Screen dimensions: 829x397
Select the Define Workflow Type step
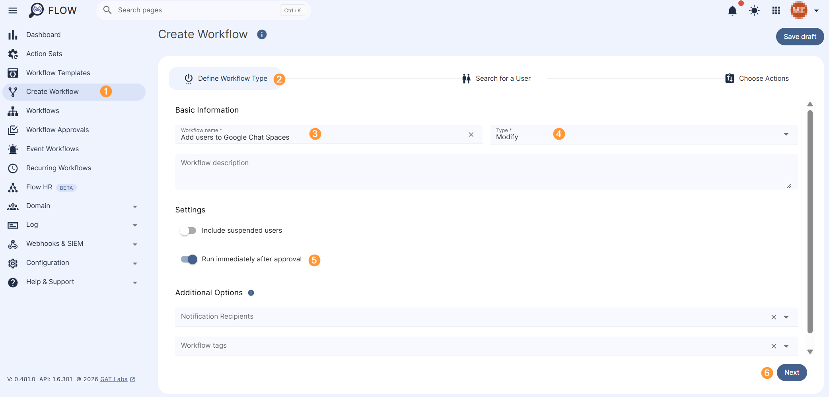coord(226,79)
